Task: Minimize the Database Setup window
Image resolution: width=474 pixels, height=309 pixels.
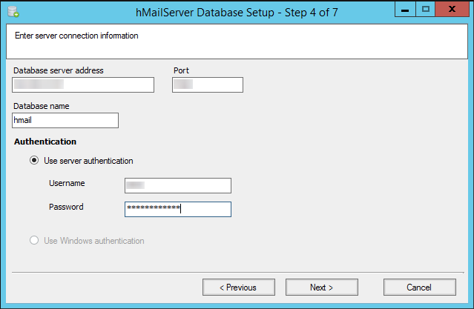Action: 404,10
